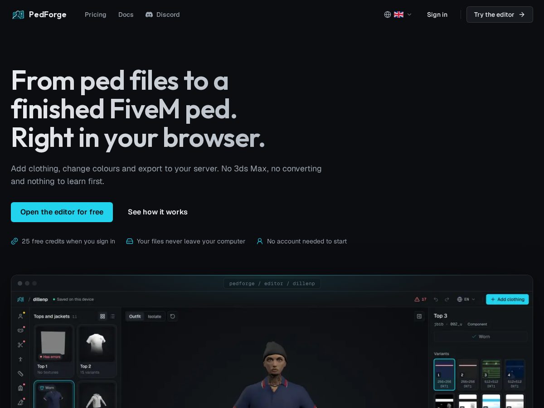544x408 pixels.
Task: Click Sign in
Action: pos(437,15)
